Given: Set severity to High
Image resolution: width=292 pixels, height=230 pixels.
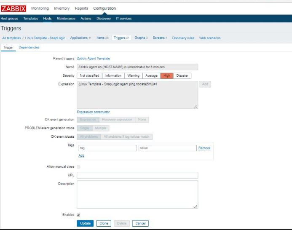Looking at the screenshot, I should [x=167, y=75].
